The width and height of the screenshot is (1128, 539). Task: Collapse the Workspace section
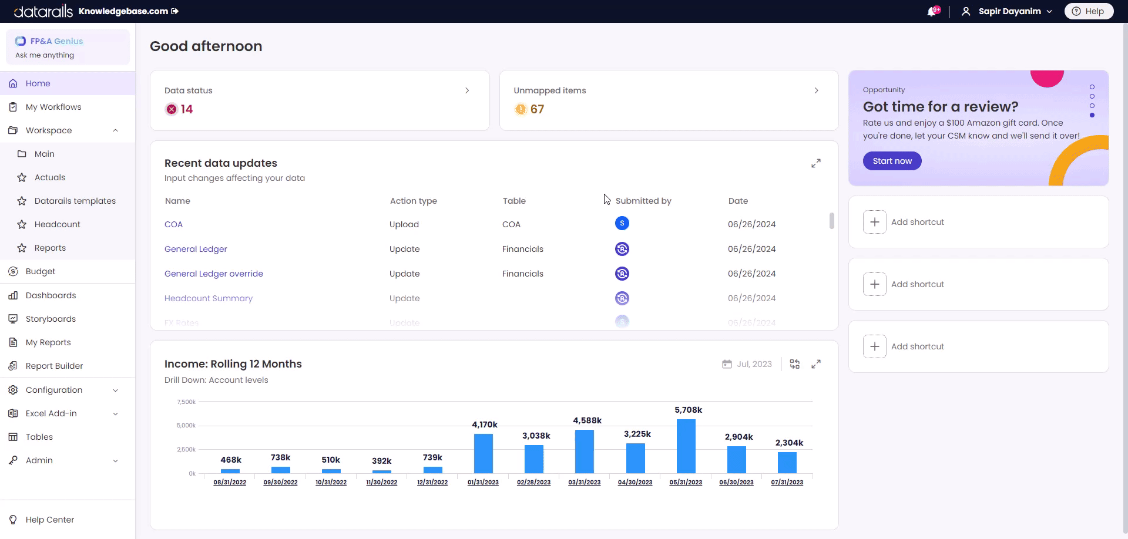click(x=115, y=130)
